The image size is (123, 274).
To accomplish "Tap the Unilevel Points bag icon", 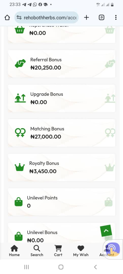I will point(19,202).
